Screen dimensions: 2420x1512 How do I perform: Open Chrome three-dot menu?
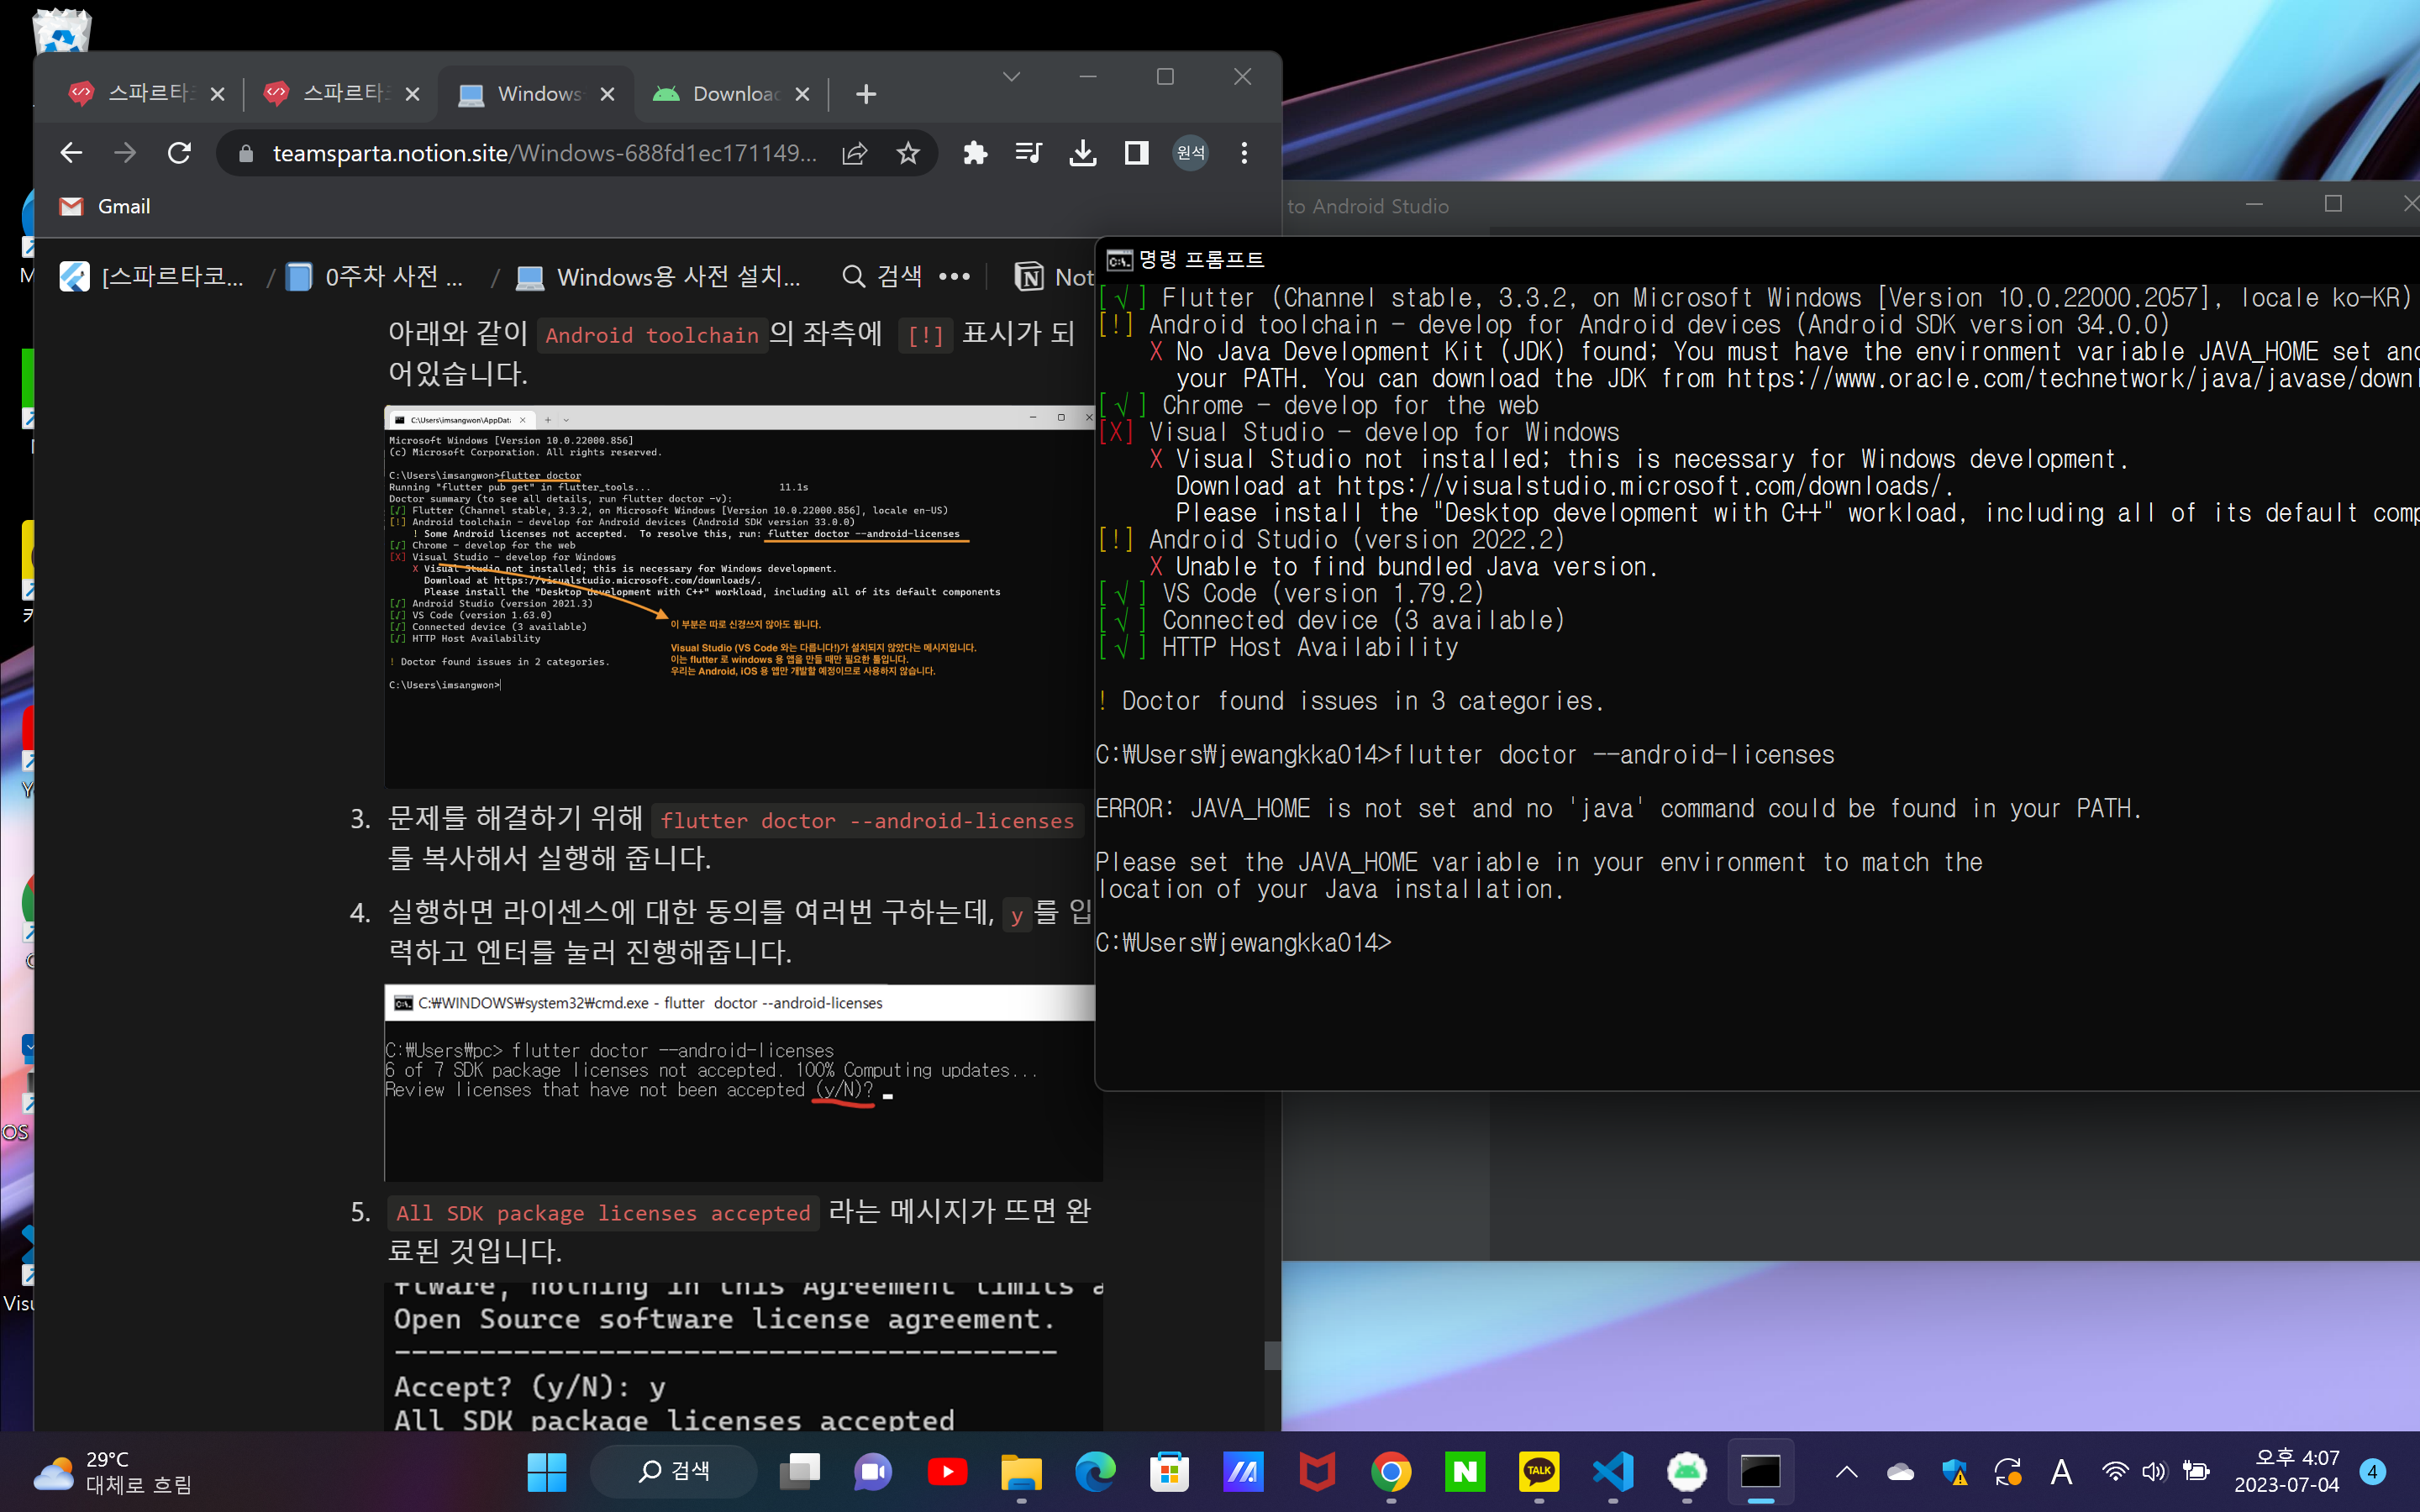(x=1244, y=153)
